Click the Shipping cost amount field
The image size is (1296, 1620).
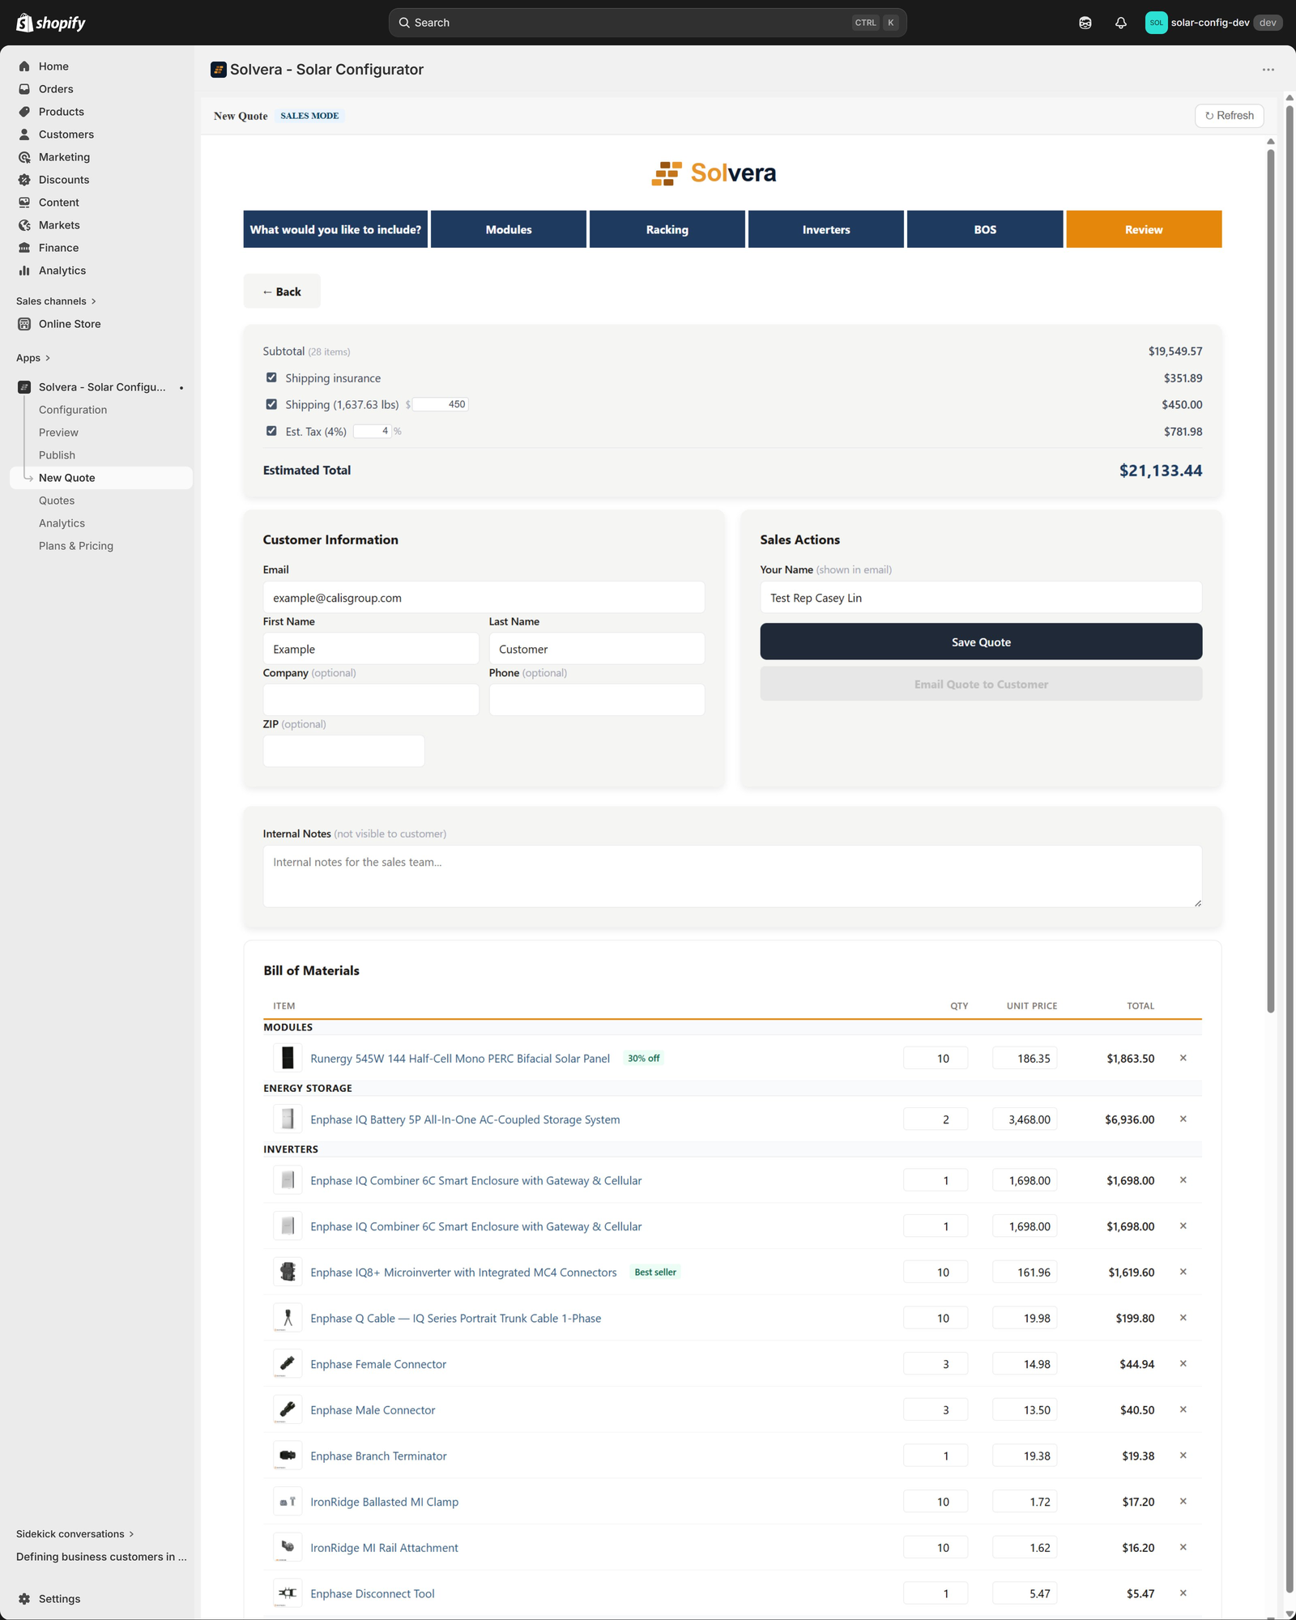pos(441,404)
